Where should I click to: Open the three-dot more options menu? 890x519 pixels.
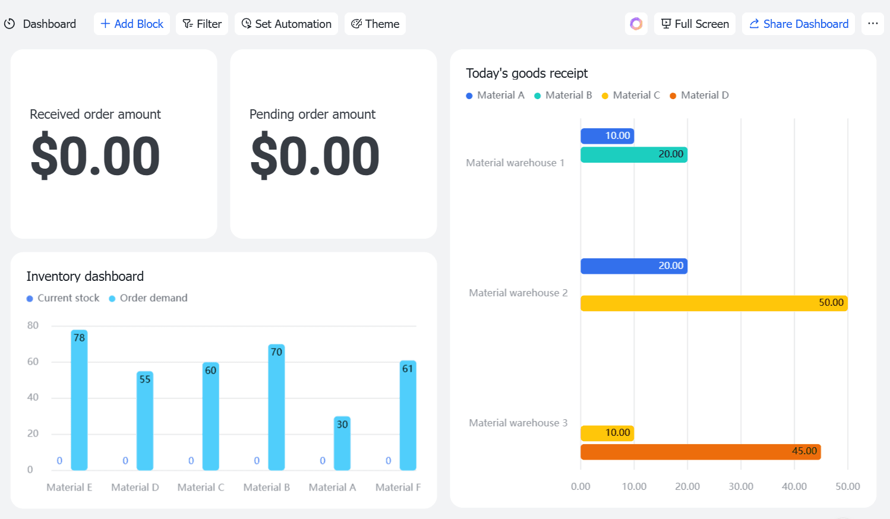click(873, 24)
